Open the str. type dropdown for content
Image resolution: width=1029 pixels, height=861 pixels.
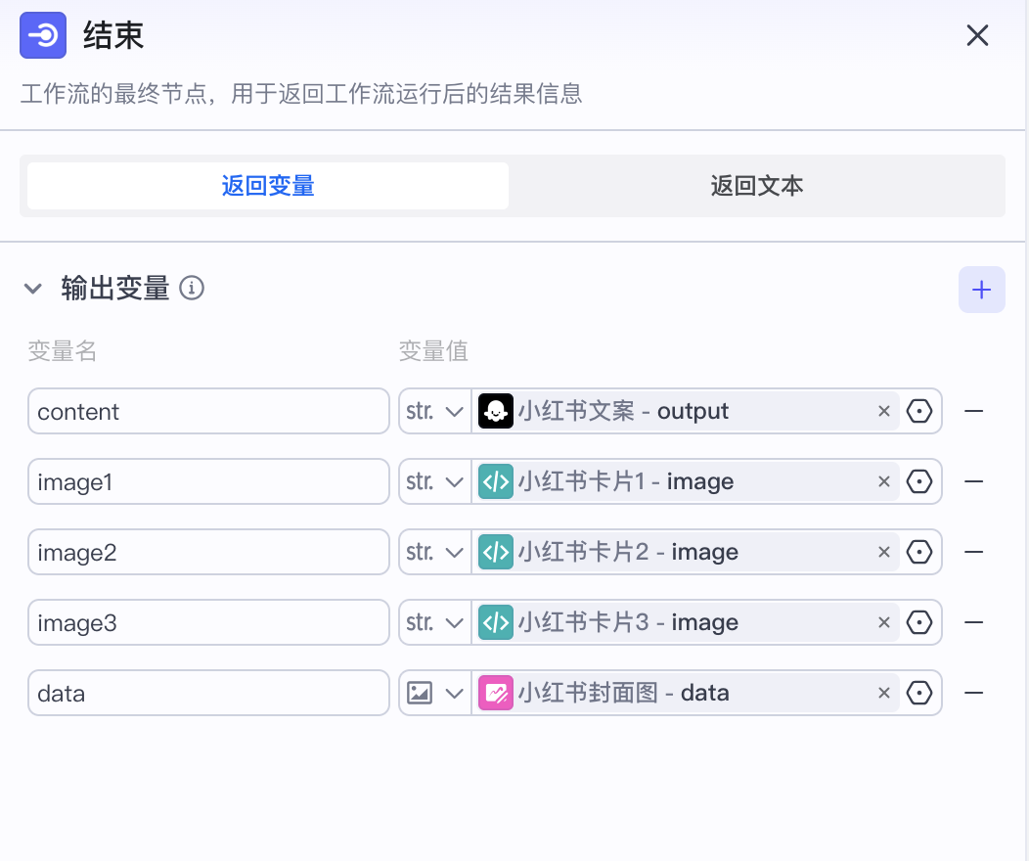433,411
